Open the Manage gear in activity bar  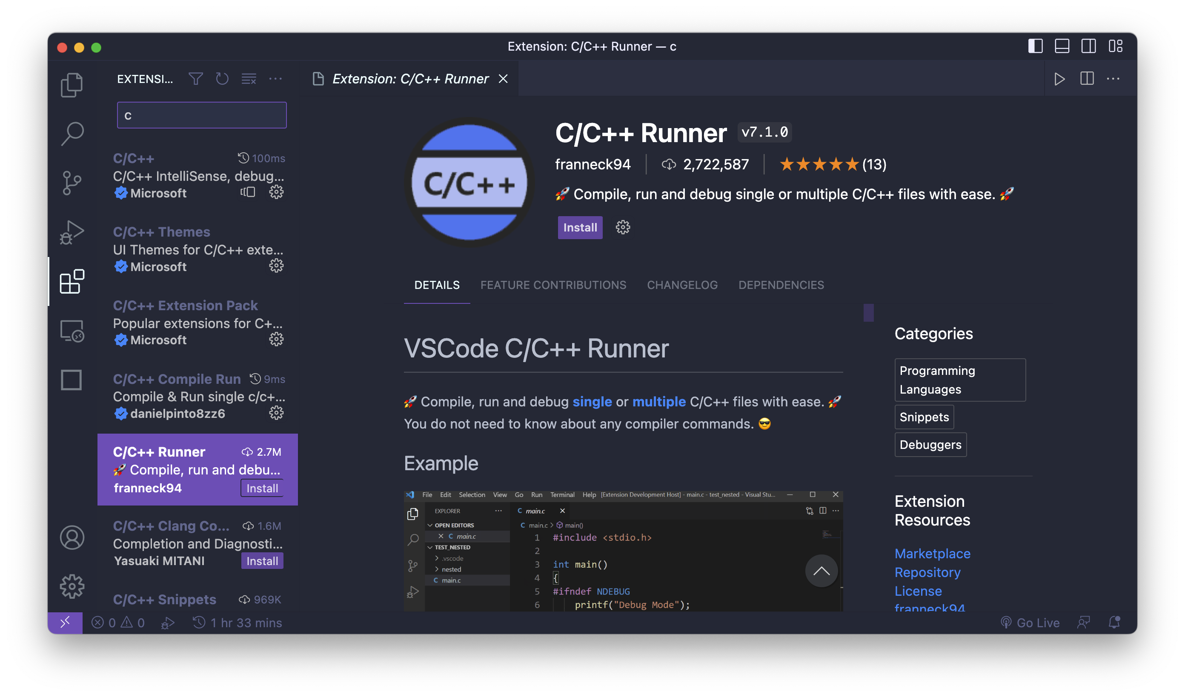click(x=72, y=586)
